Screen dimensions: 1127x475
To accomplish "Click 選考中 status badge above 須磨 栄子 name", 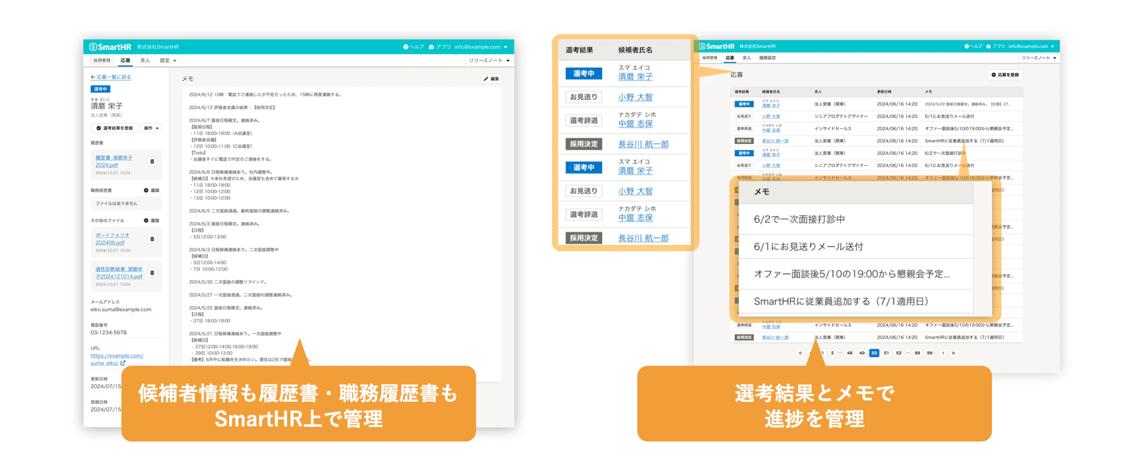I will coord(100,89).
